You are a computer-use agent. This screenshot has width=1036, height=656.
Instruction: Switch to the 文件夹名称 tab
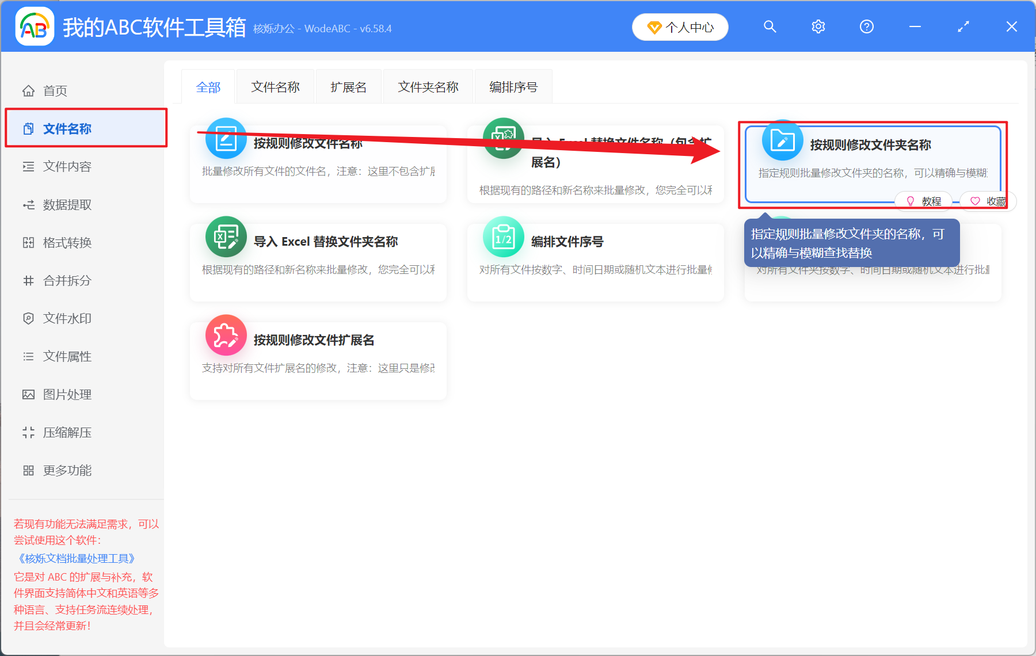click(x=428, y=86)
